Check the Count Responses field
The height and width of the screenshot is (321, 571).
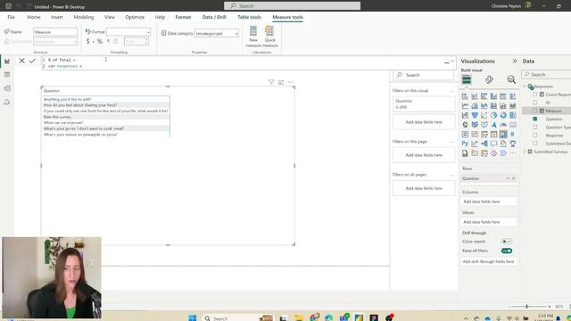[535, 95]
